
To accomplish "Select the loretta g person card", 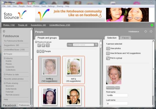I will tap(49, 70).
